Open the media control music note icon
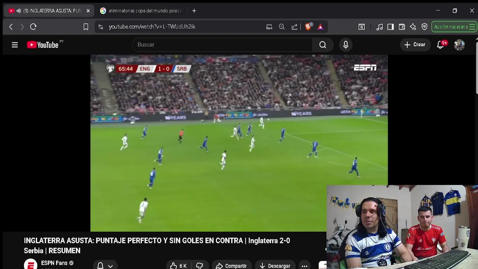The image size is (478, 269). coord(379,27)
